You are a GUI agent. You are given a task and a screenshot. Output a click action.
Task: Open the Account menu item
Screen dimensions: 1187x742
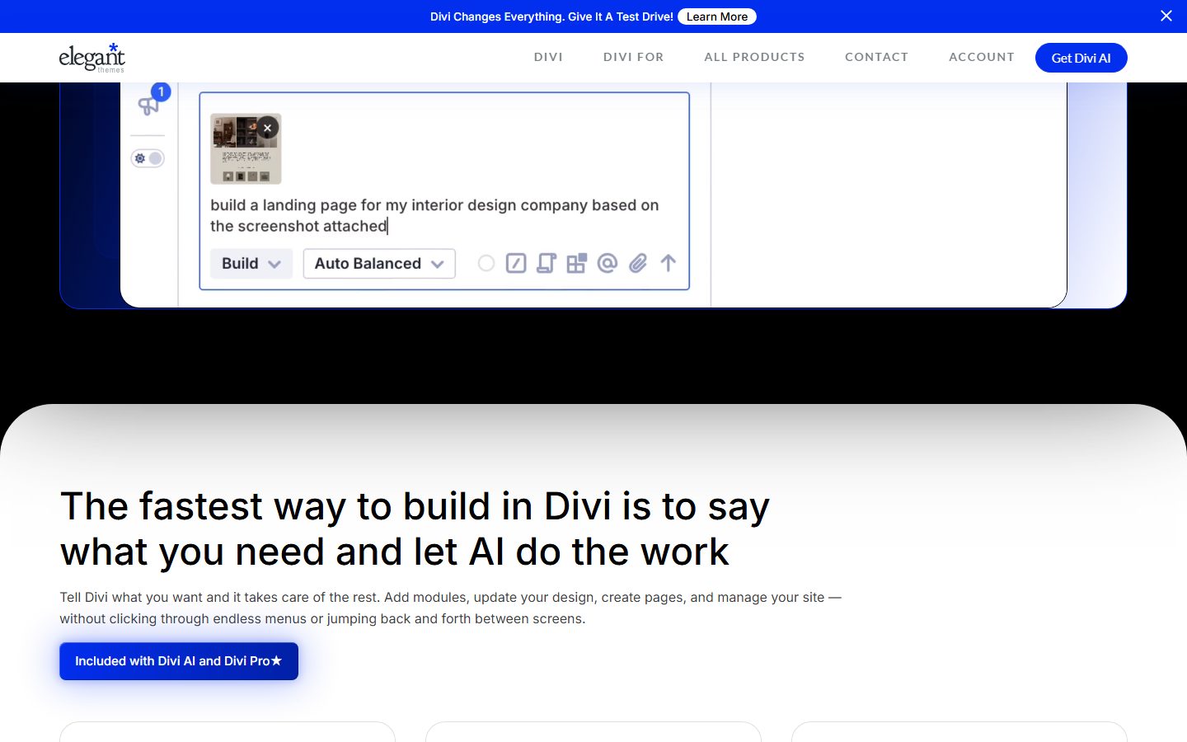[982, 57]
